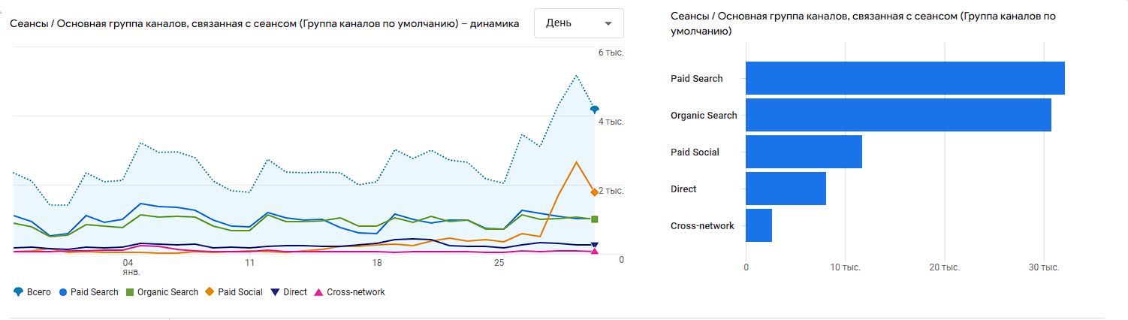Click the Всего legend icon

click(18, 292)
